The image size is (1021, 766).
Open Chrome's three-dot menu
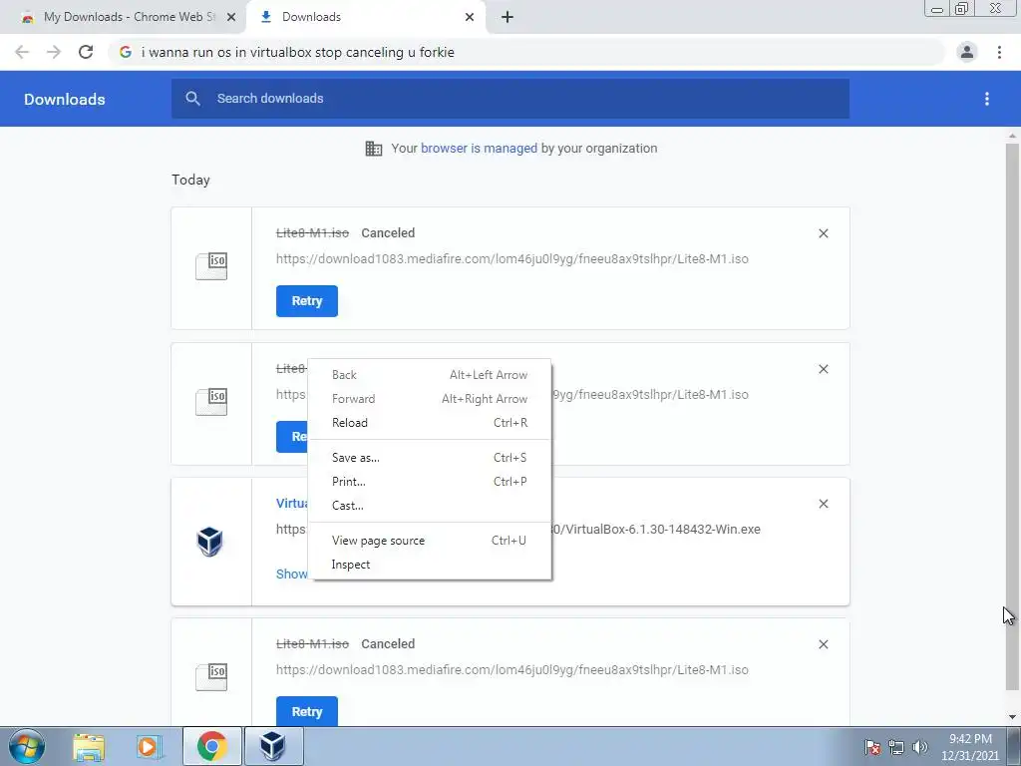tap(999, 52)
